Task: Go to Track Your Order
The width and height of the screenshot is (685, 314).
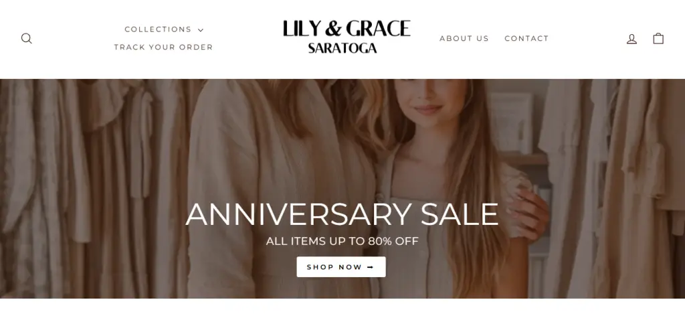Action: click(x=163, y=47)
